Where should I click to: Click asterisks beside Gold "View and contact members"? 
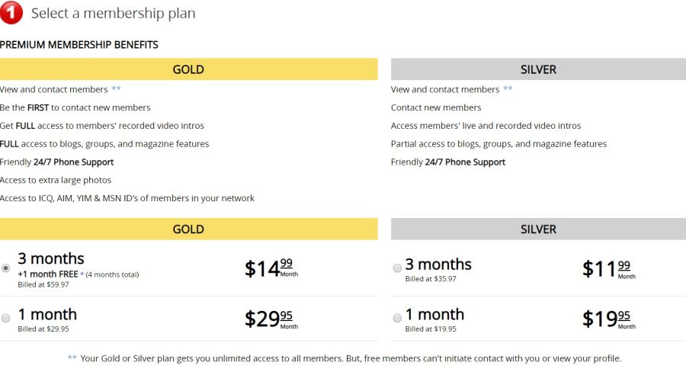[116, 89]
